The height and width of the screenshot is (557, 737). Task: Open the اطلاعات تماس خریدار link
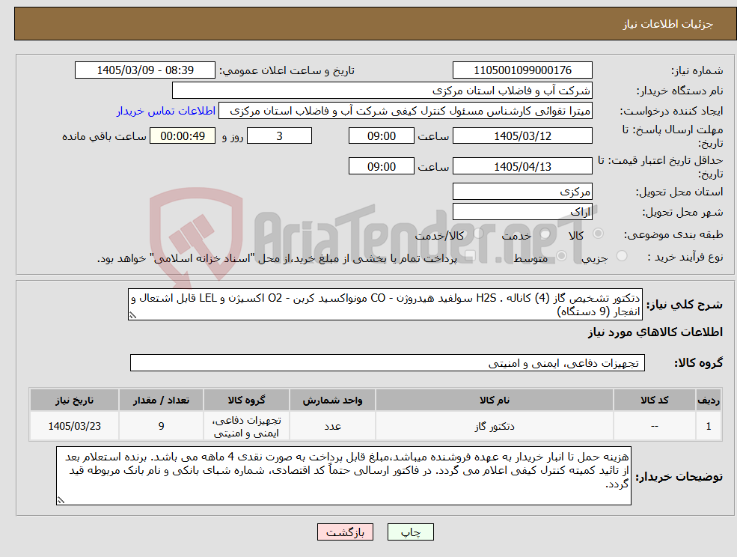[166, 111]
